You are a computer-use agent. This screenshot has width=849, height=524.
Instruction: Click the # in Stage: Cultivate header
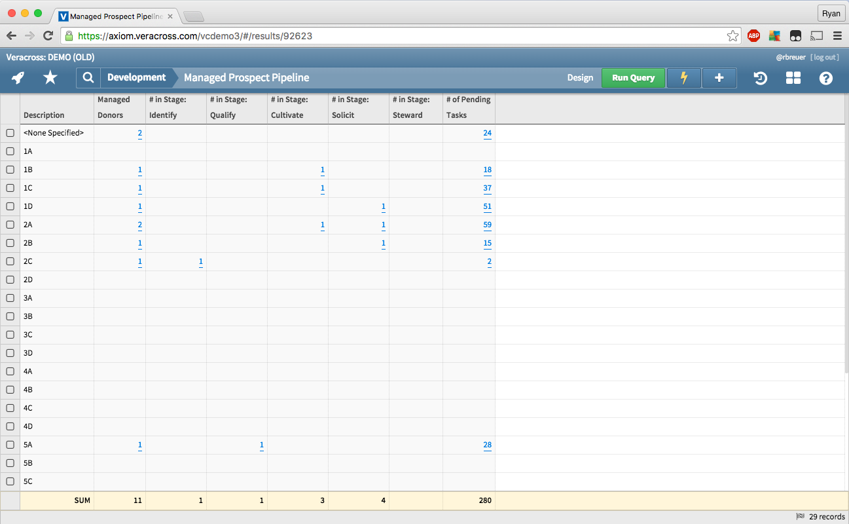pos(298,107)
